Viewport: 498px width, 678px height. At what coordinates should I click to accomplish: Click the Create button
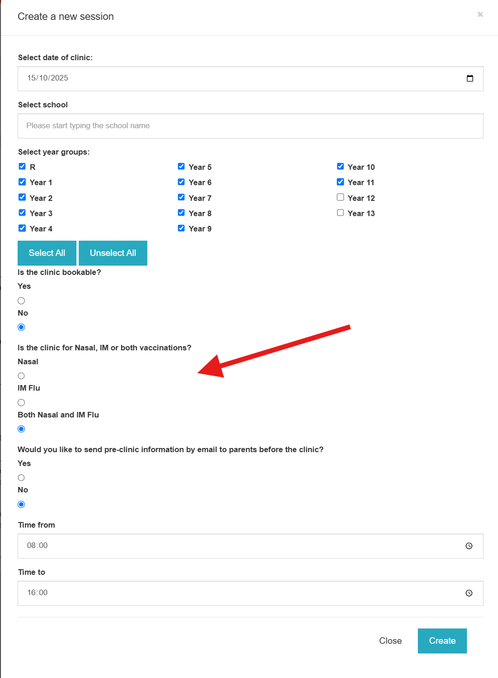(442, 641)
